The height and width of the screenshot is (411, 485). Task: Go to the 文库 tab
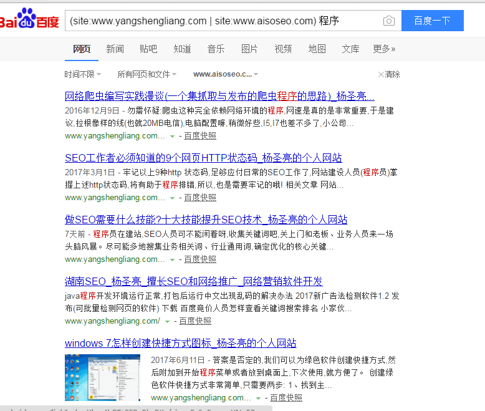tap(350, 49)
